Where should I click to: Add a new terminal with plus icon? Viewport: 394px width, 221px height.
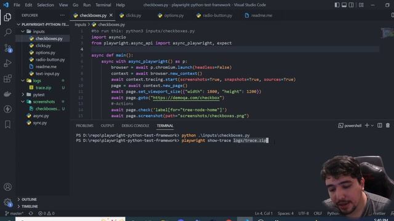[367, 125]
